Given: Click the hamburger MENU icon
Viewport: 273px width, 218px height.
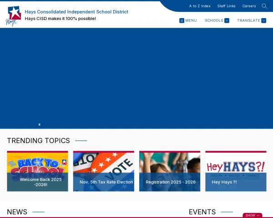Looking at the screenshot, I should click(x=182, y=20).
